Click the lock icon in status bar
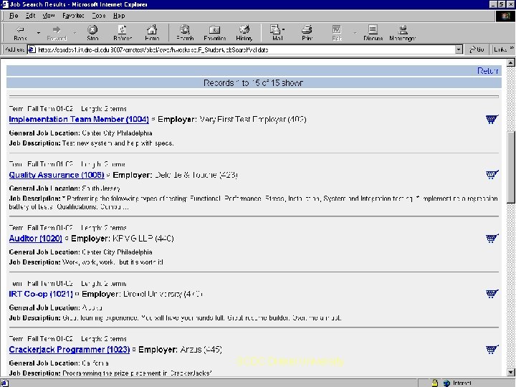Screen dimensions: 516x387 [435, 383]
